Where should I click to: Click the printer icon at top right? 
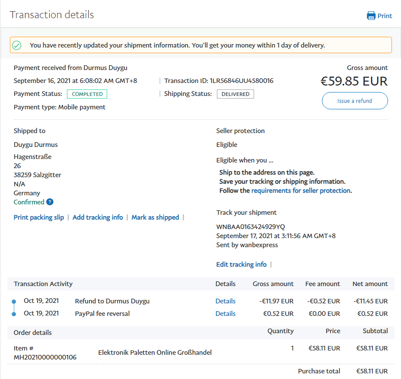pyautogui.click(x=371, y=16)
